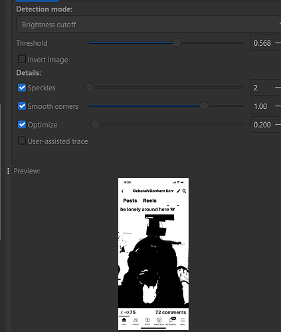Click the Threshold slider track
Viewport: 281px width, 332px height.
[167, 43]
